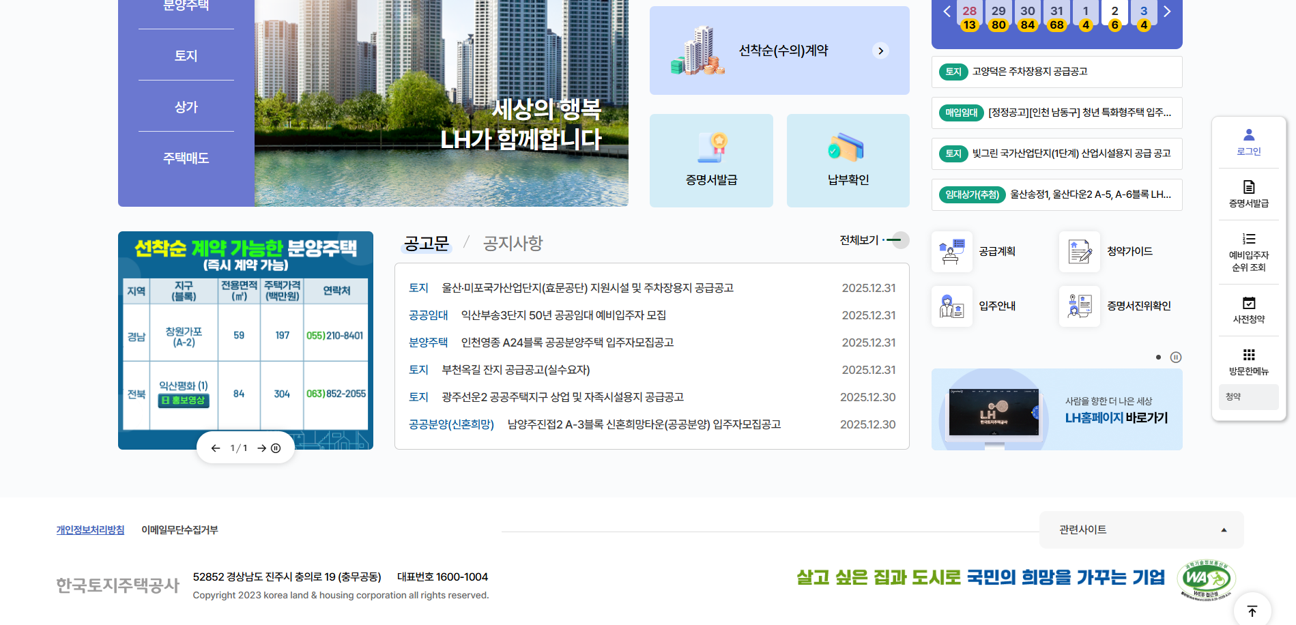The height and width of the screenshot is (625, 1296).
Task: Select the quick-menu carousel dot indicator
Action: 1158,357
